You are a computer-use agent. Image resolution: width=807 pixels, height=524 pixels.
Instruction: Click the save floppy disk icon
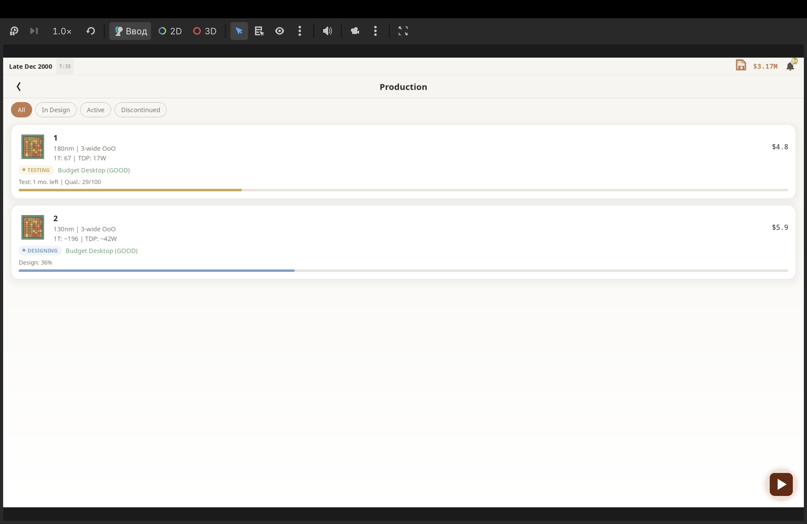741,65
